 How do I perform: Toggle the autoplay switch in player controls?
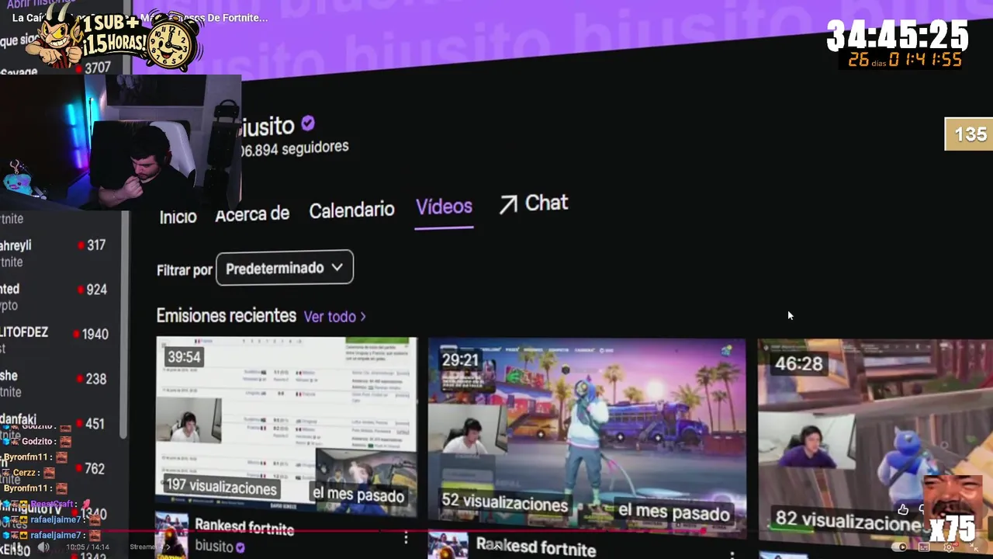[901, 547]
